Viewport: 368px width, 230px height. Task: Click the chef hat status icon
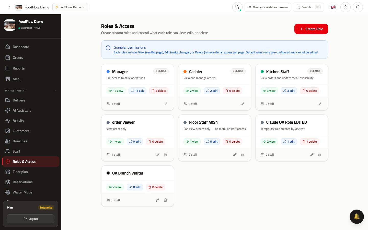[237, 7]
